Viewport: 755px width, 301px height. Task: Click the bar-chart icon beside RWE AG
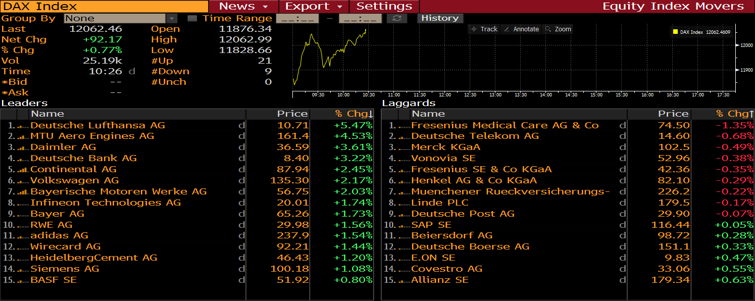pyautogui.click(x=23, y=226)
